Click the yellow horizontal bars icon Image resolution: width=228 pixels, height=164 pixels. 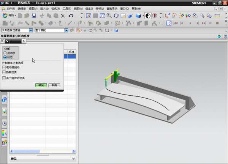point(217,16)
